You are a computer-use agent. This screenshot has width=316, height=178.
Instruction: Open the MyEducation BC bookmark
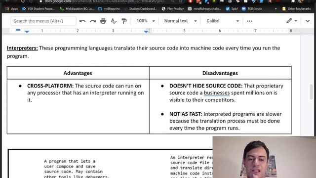(77, 9)
